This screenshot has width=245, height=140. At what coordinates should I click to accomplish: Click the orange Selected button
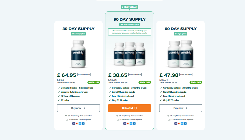[129, 108]
